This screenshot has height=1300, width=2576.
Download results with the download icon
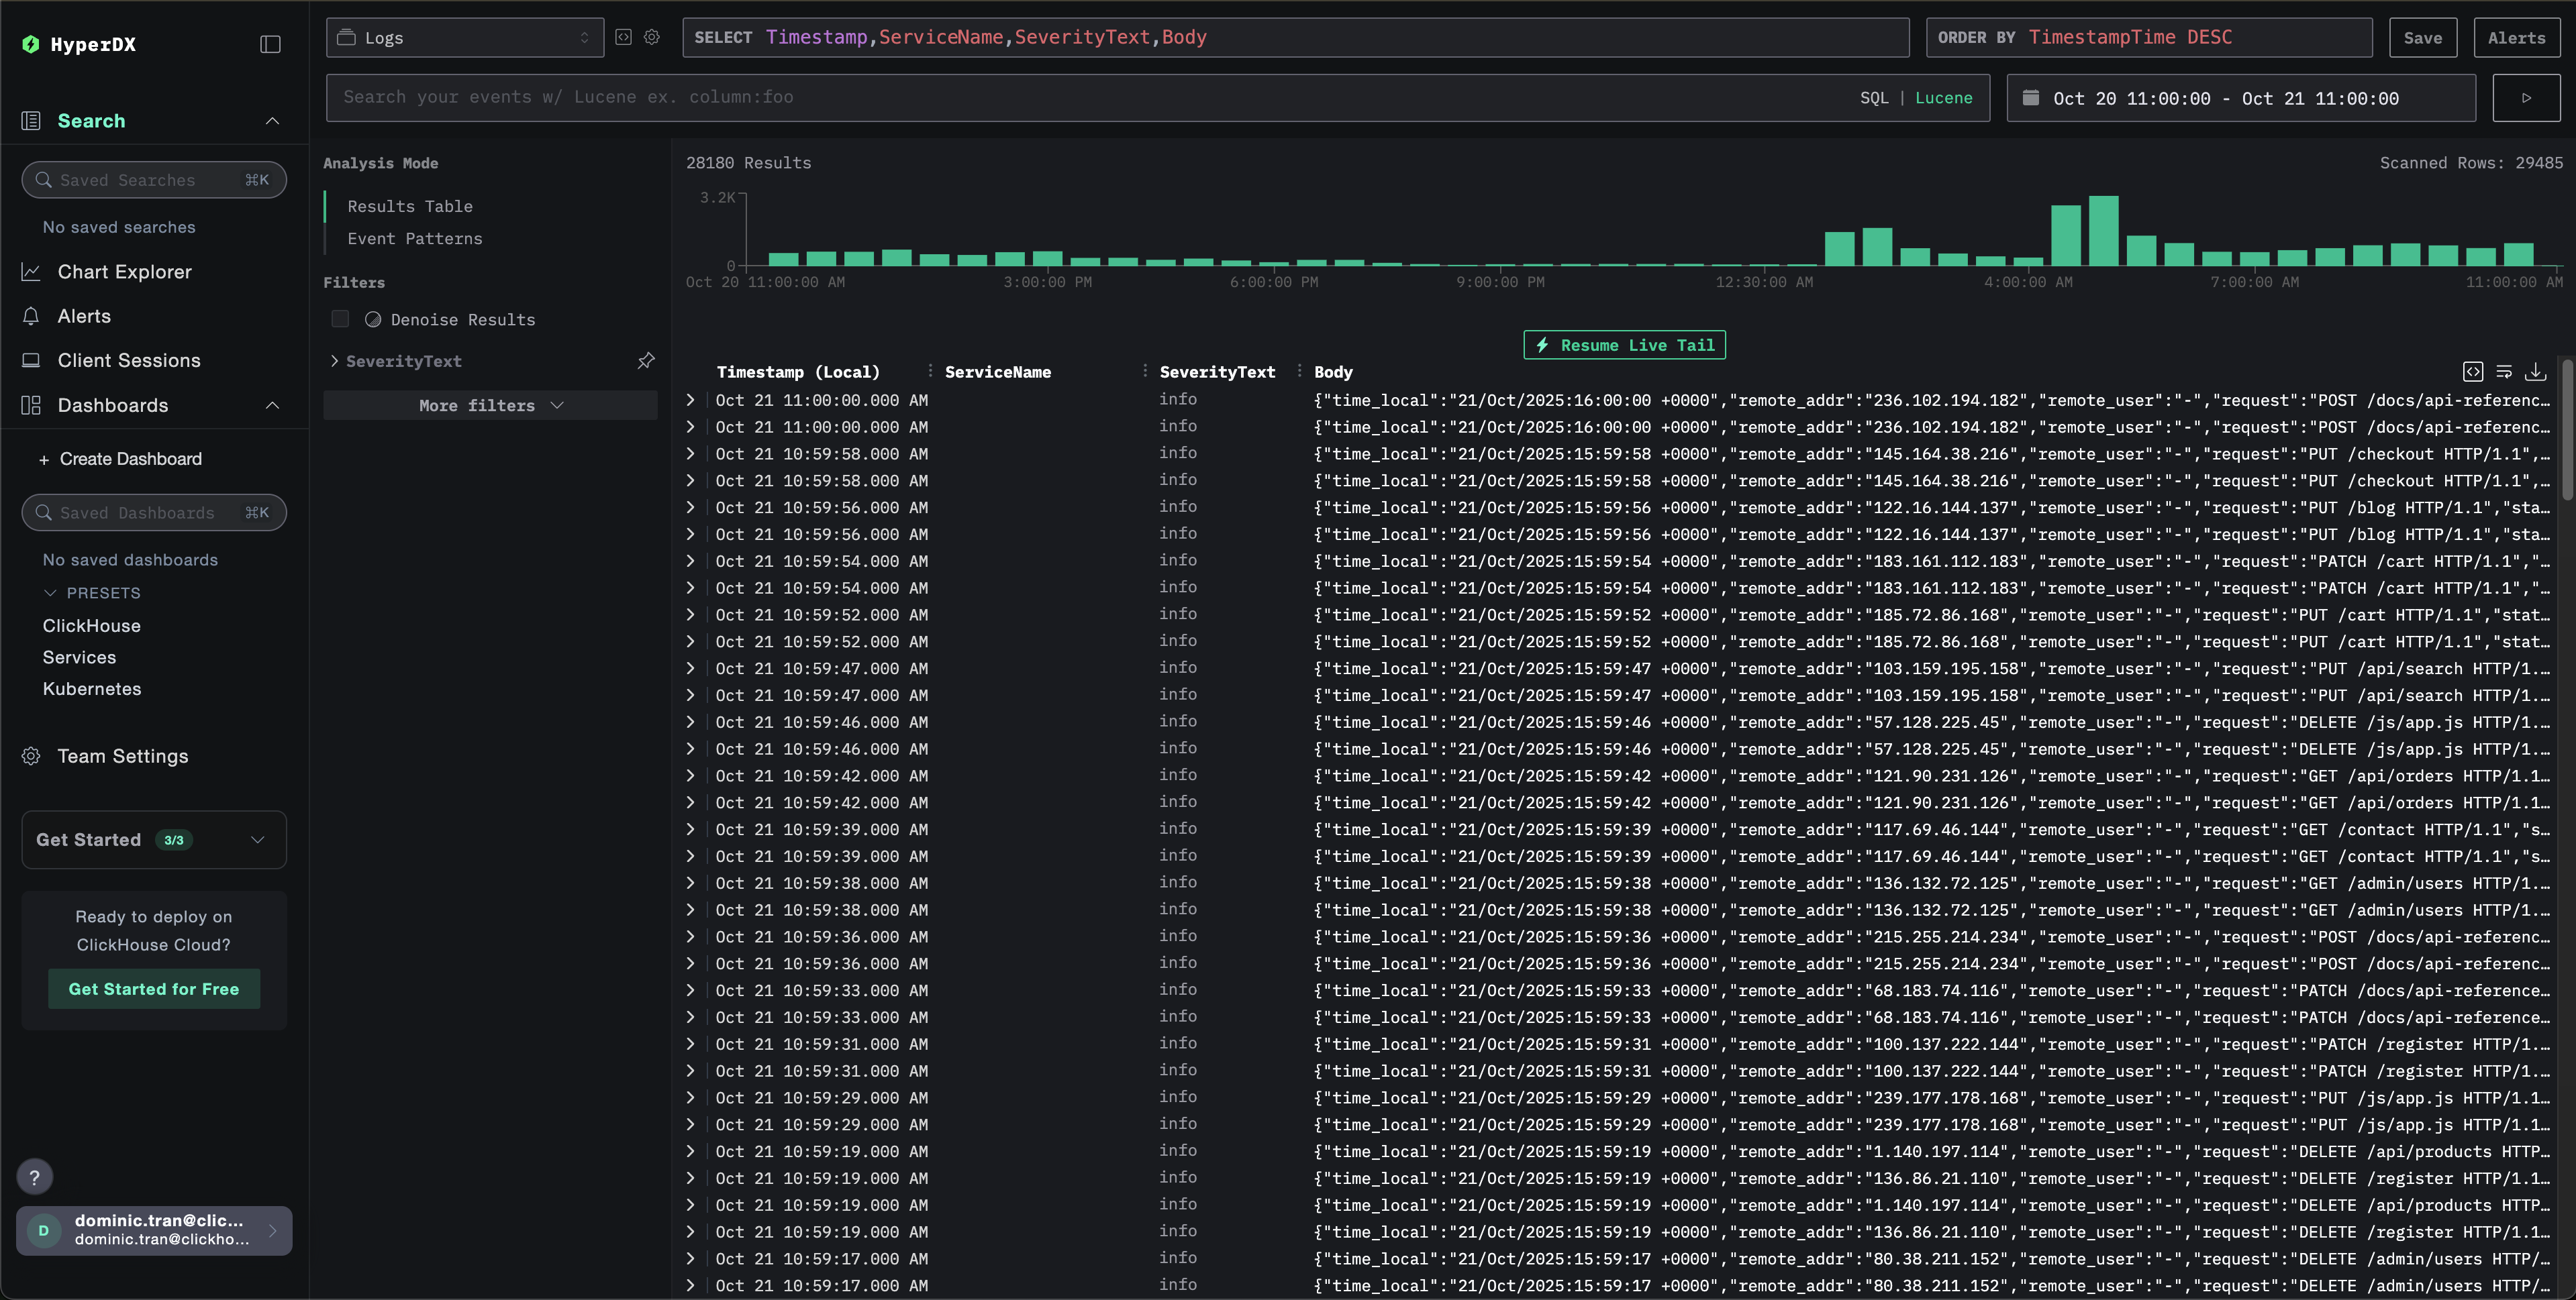click(2535, 372)
